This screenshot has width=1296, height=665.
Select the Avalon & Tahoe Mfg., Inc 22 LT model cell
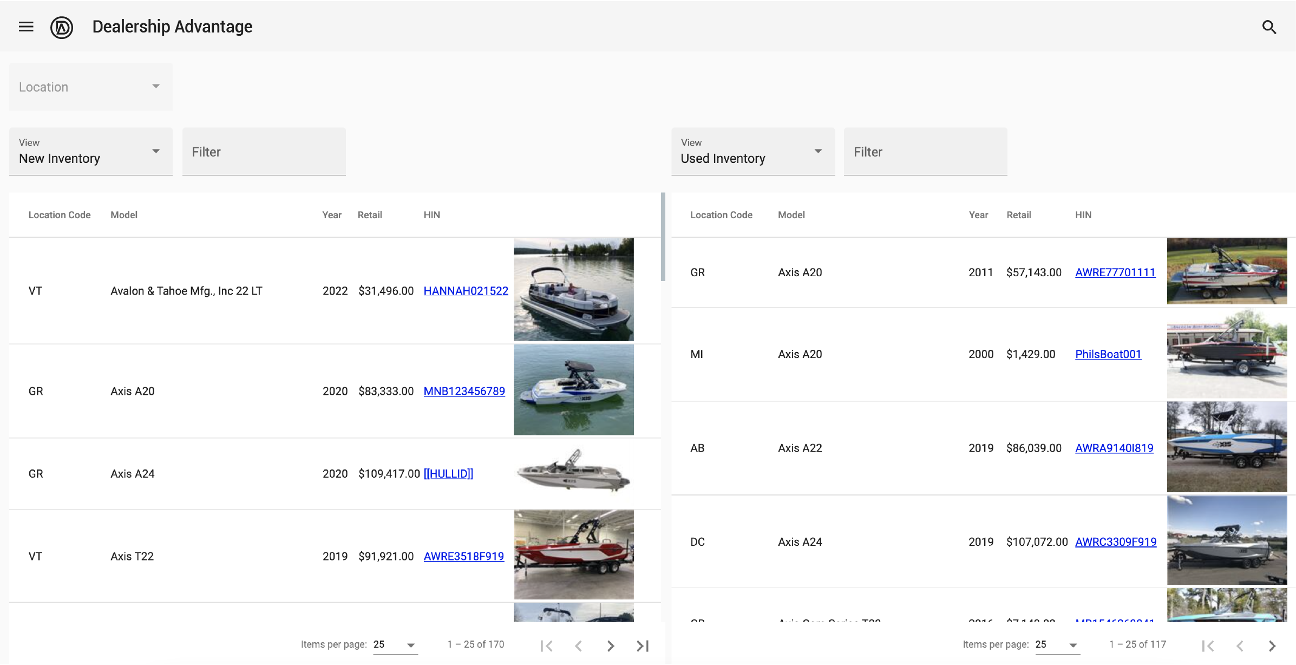coord(186,291)
